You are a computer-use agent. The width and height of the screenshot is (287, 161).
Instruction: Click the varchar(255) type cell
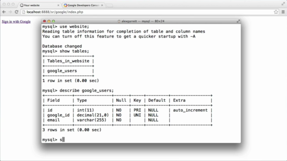[x=91, y=120]
